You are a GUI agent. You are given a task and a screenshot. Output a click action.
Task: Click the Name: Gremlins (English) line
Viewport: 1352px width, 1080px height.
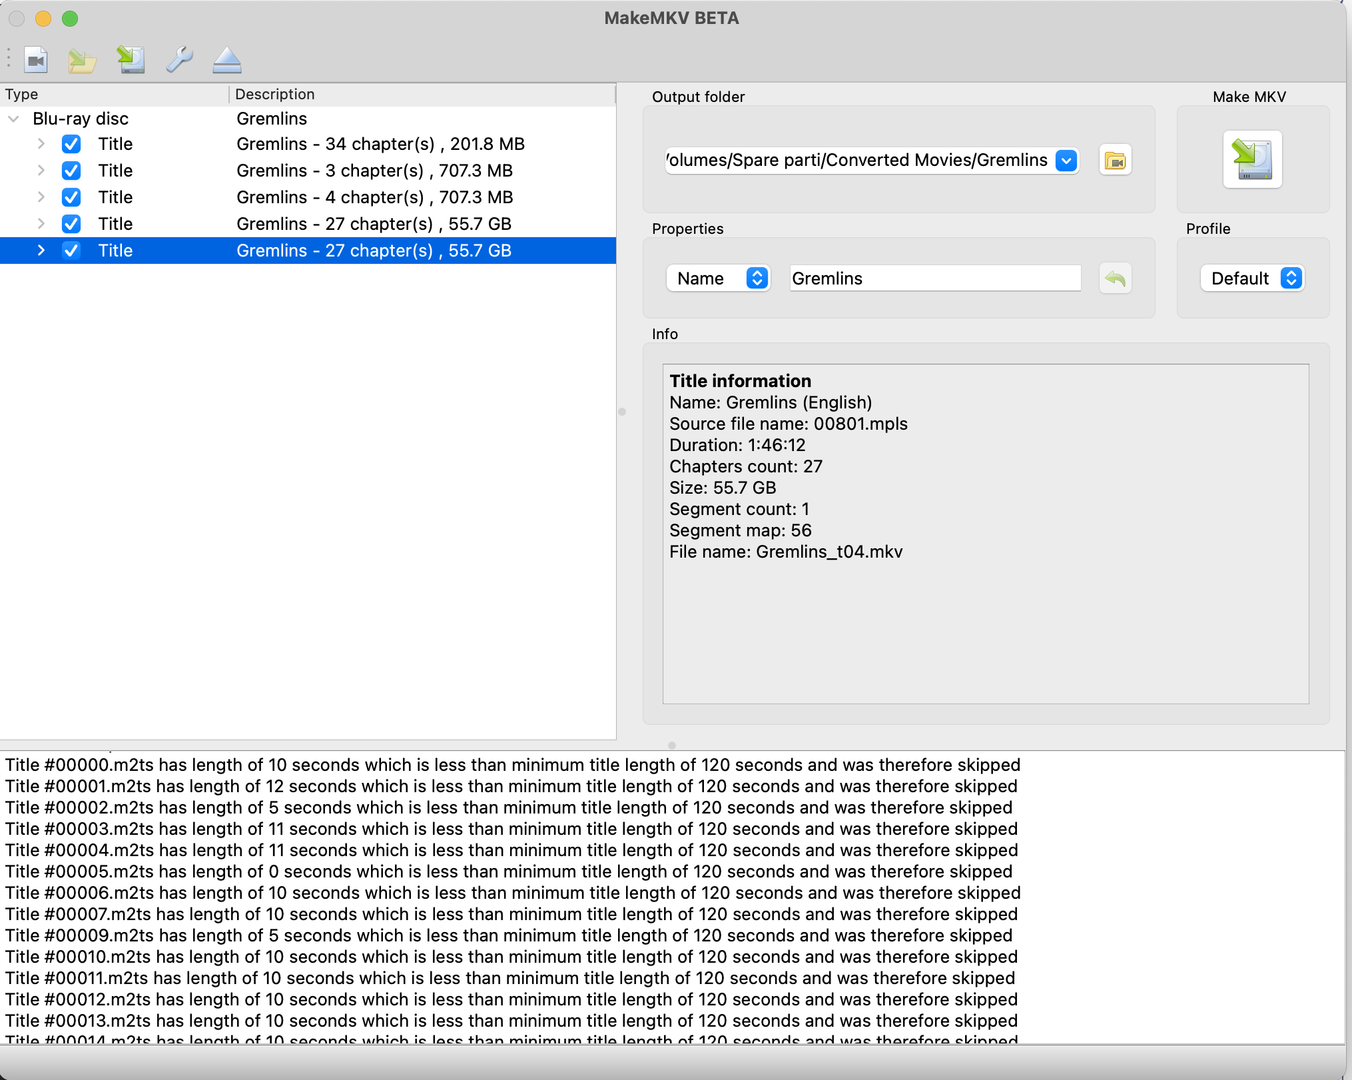click(x=771, y=402)
